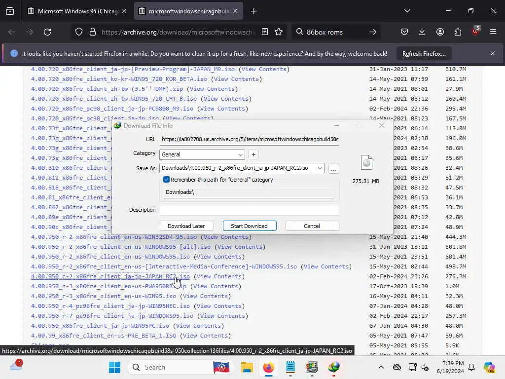This screenshot has height=379, width=505.
Task: Click Start Download button
Action: 249,226
